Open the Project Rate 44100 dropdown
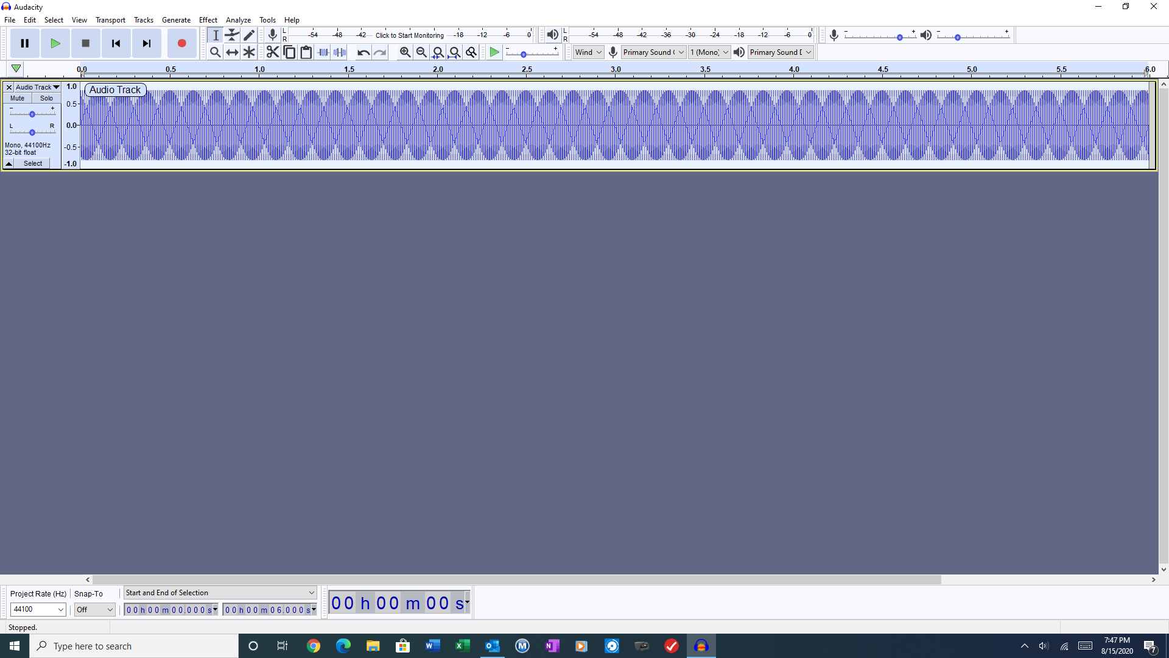The height and width of the screenshot is (658, 1169). tap(38, 609)
